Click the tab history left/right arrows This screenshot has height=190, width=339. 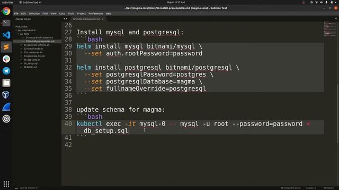[x=65, y=19]
